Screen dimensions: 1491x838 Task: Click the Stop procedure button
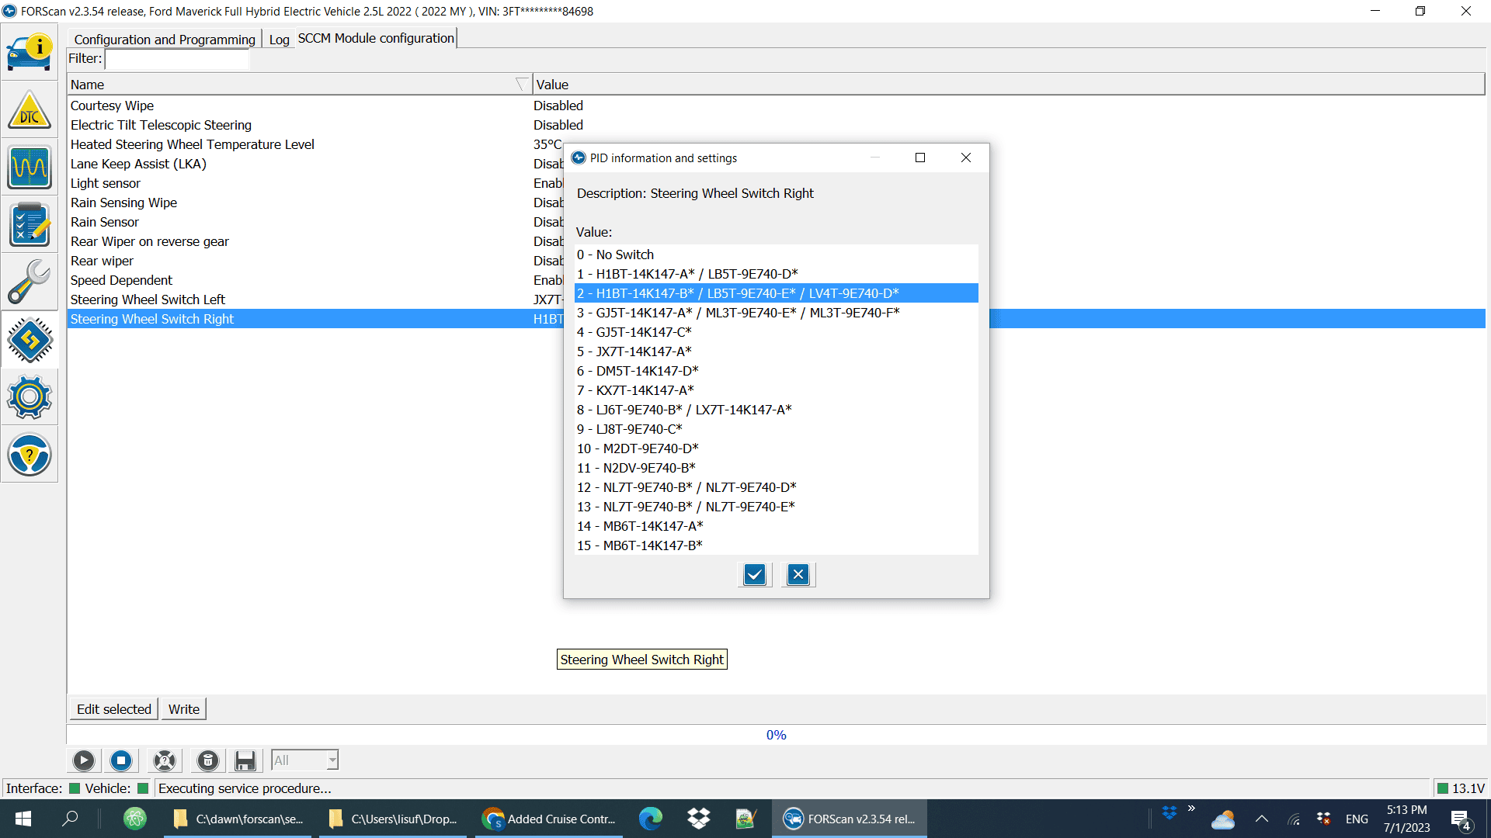coord(121,760)
